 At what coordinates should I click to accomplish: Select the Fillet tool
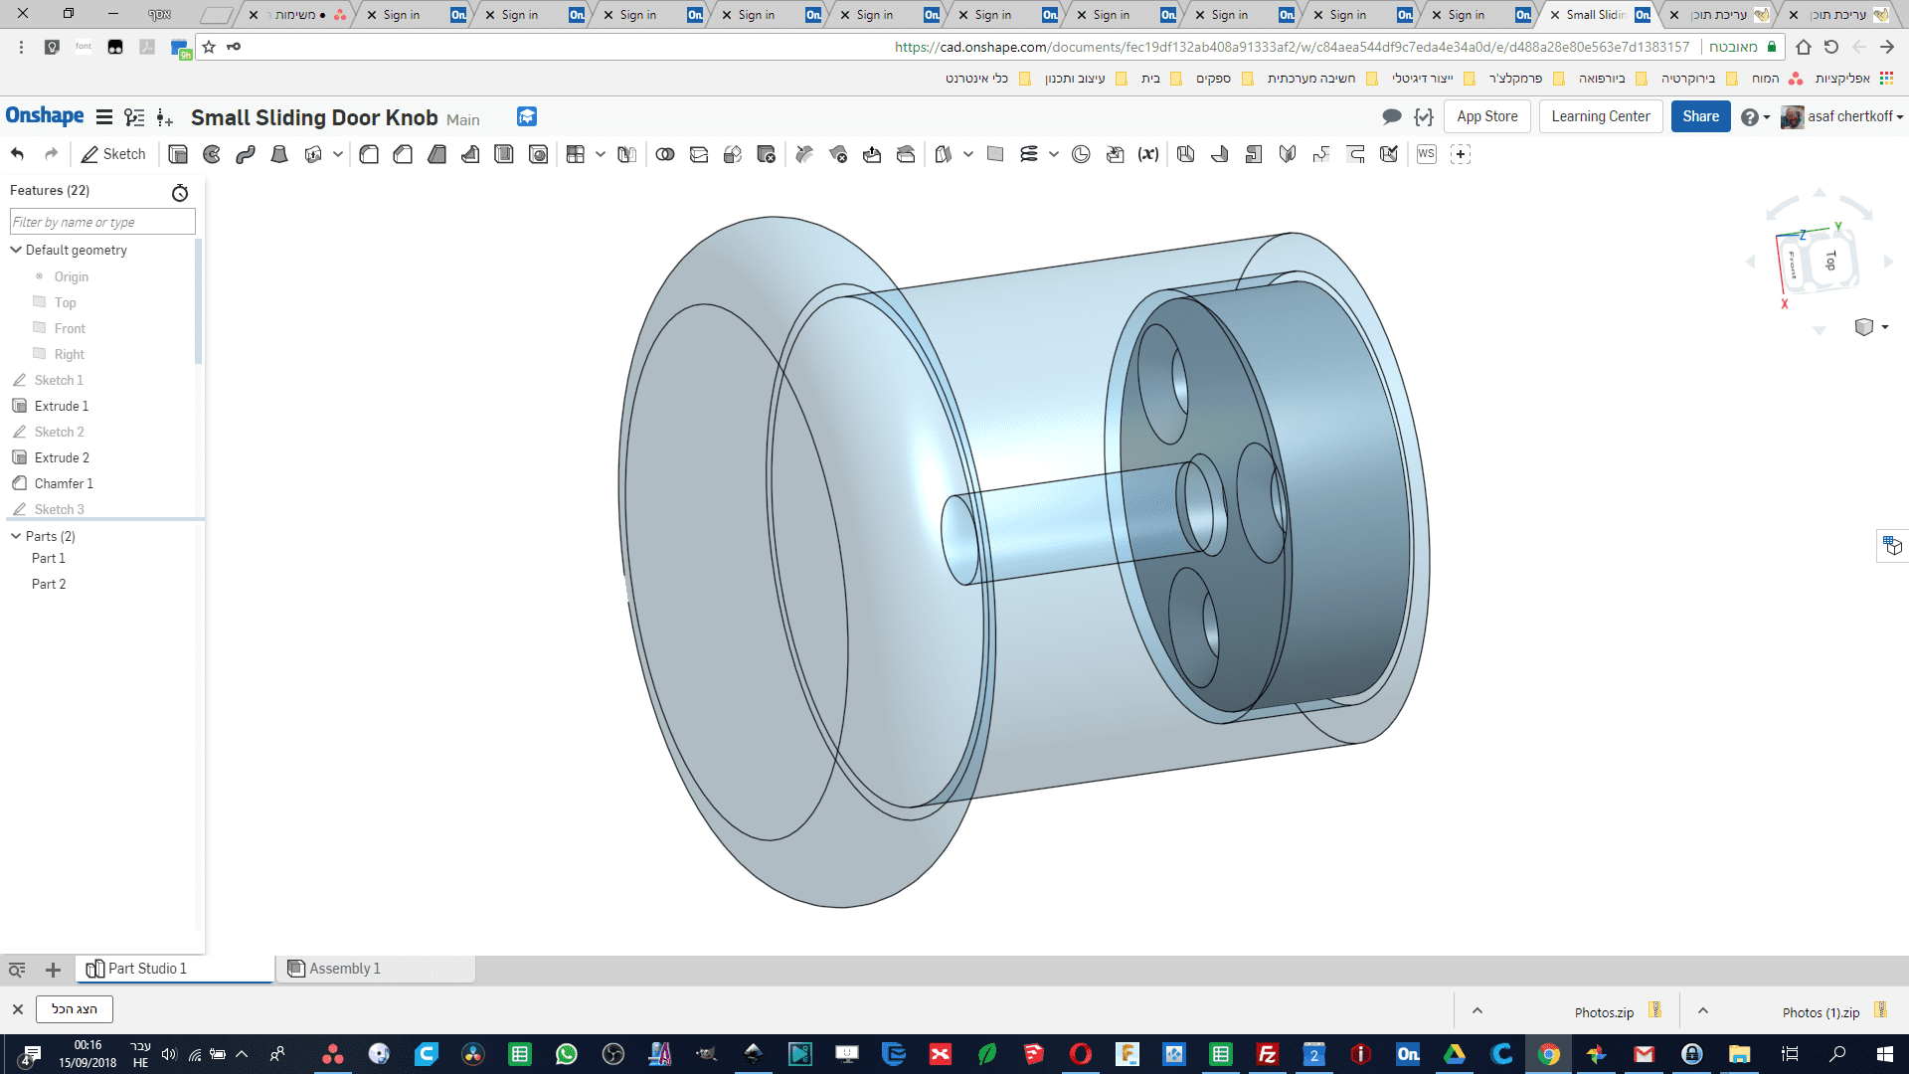(x=369, y=154)
